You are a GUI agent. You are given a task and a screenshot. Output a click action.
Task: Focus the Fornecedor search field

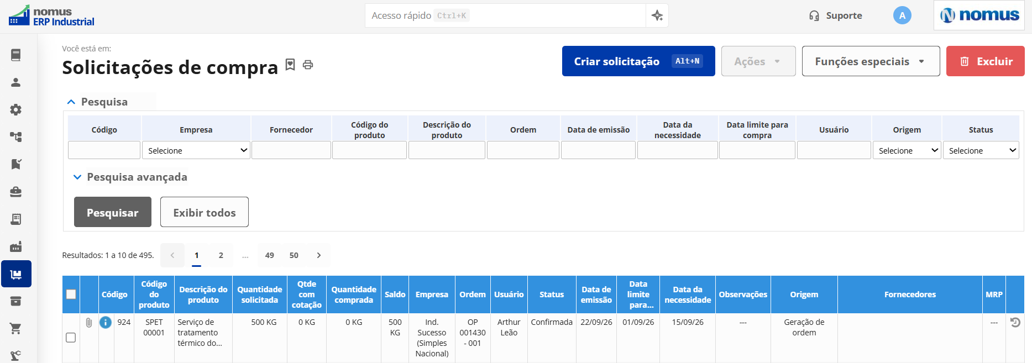click(291, 150)
